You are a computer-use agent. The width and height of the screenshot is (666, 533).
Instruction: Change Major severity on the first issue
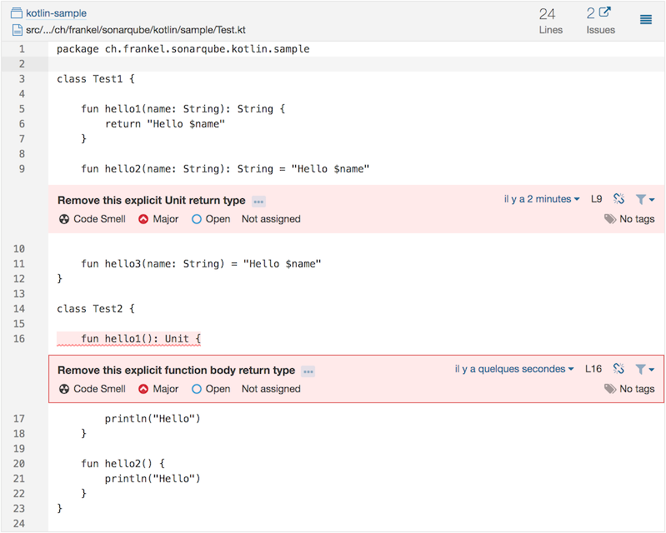click(158, 219)
